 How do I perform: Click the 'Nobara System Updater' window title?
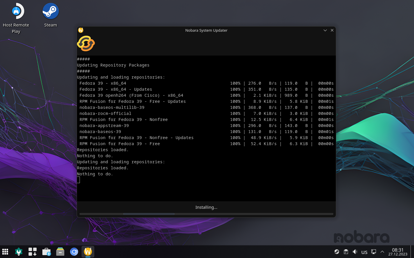tap(206, 30)
